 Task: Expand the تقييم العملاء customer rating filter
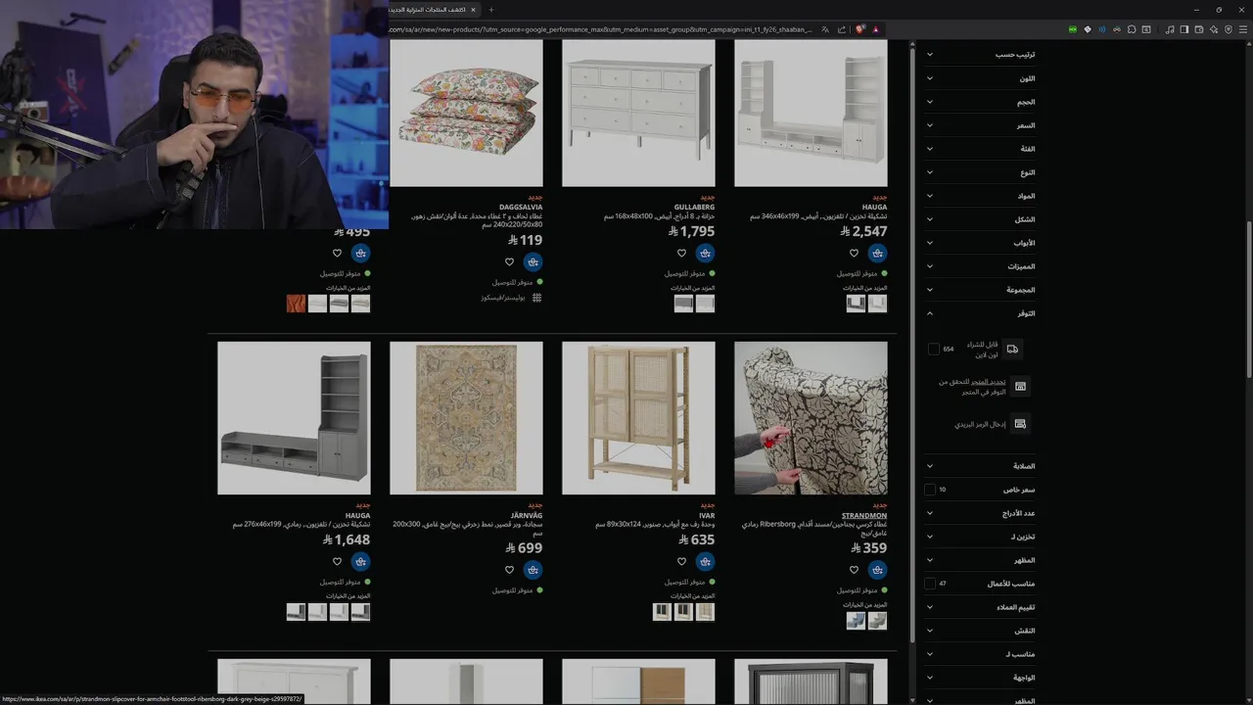coord(980,607)
